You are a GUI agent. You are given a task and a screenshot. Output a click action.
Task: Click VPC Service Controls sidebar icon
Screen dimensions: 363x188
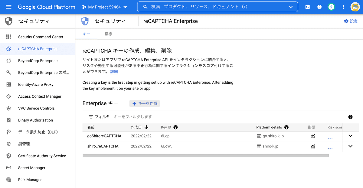point(9,108)
